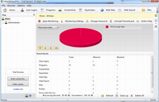Viewport: 159px width, 102px height.
Task: Open the Records menu
Action: pos(11,5)
